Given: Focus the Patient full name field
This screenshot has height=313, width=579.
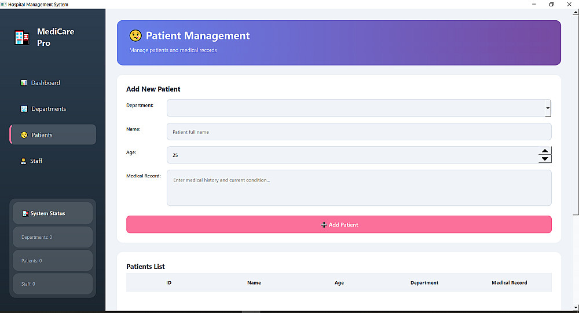Looking at the screenshot, I should point(359,132).
